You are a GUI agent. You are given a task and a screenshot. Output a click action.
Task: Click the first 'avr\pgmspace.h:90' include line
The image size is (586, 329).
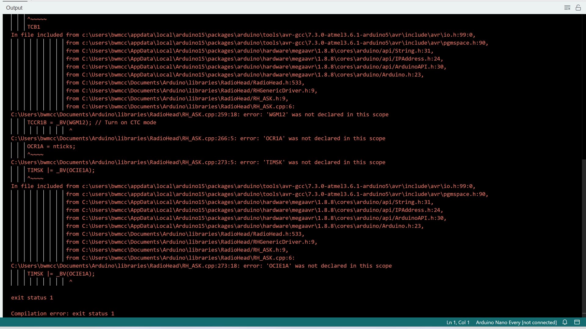tap(277, 43)
